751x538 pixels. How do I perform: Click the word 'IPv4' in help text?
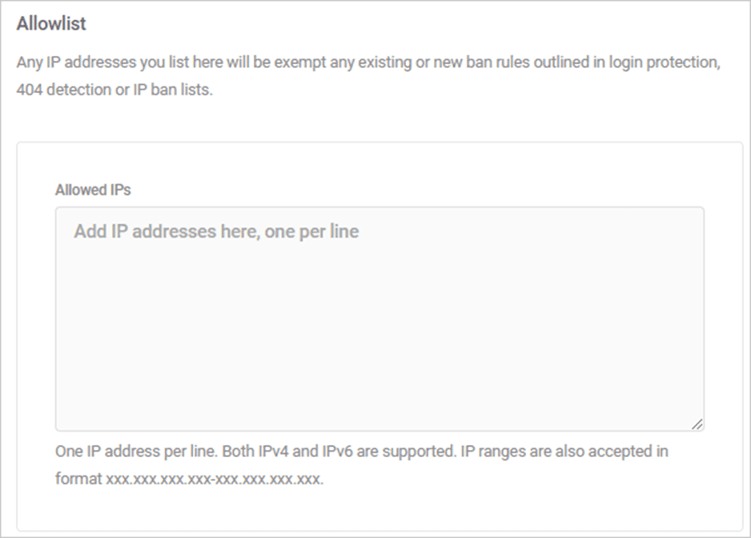click(x=273, y=452)
